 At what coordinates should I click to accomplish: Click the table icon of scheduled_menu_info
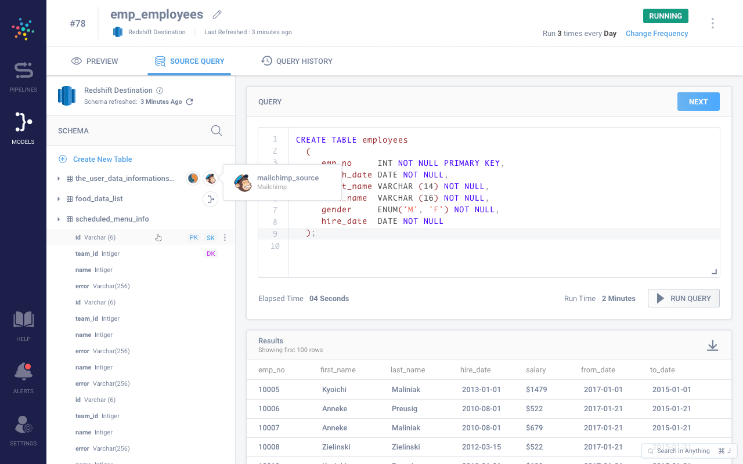(x=70, y=219)
